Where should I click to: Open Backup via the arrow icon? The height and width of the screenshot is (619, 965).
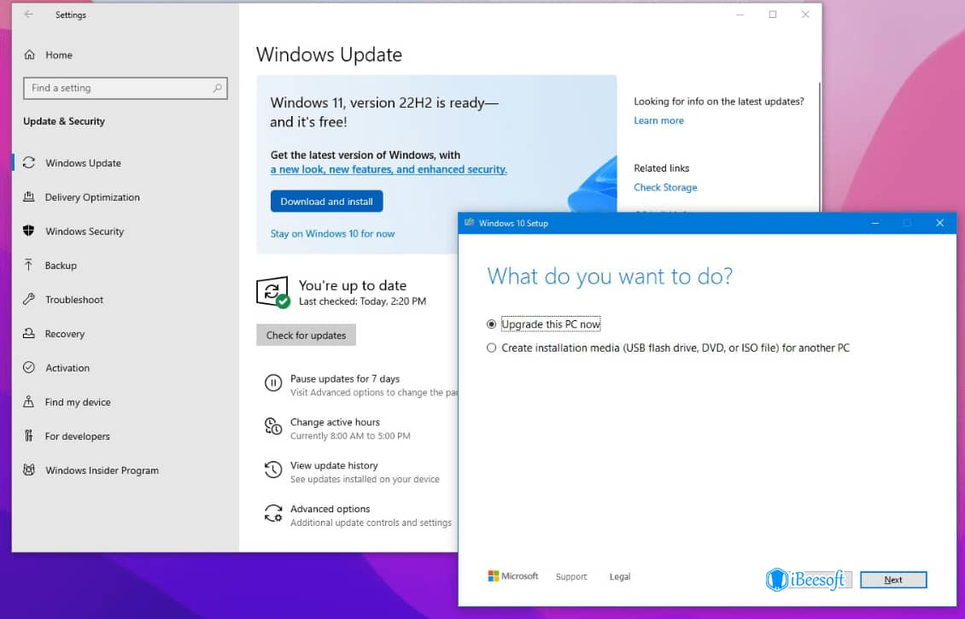click(x=29, y=266)
